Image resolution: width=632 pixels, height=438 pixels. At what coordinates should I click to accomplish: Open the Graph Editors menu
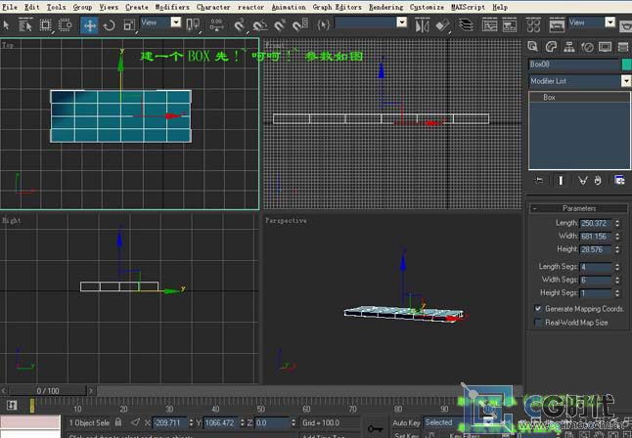click(337, 7)
